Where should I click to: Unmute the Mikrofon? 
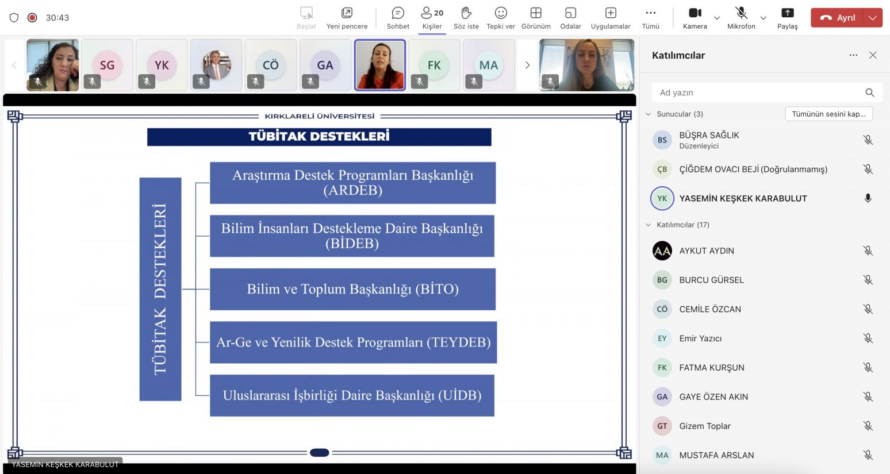pos(741,18)
